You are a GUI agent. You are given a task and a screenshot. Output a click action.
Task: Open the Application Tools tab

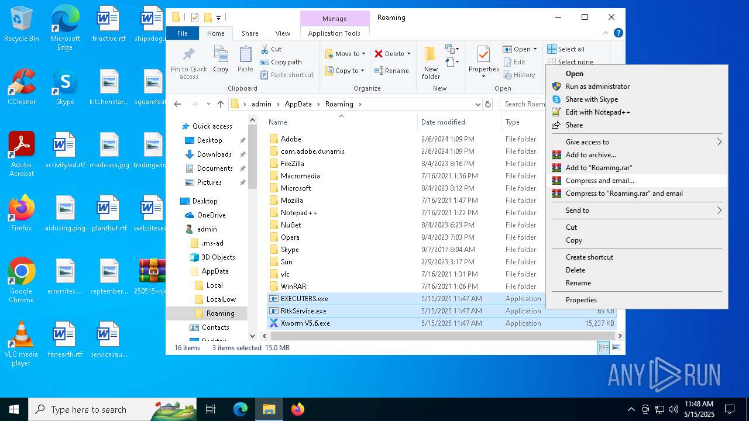pyautogui.click(x=334, y=33)
